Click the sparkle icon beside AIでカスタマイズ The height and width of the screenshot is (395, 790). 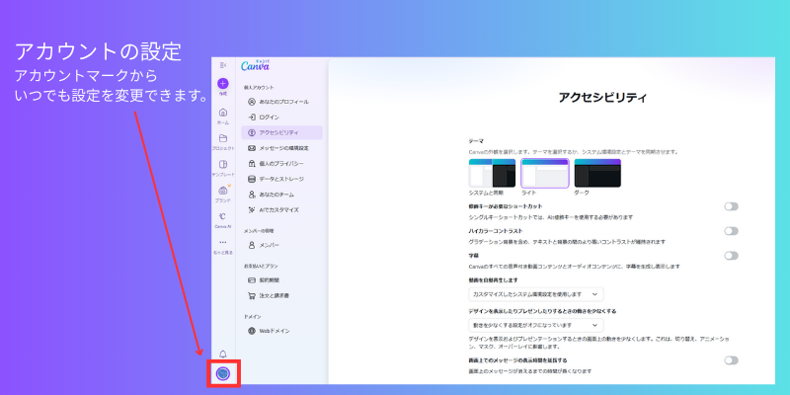click(252, 209)
